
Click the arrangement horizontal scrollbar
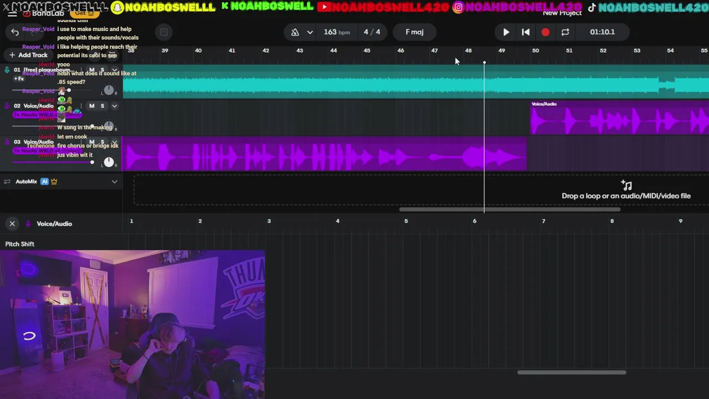[510, 209]
